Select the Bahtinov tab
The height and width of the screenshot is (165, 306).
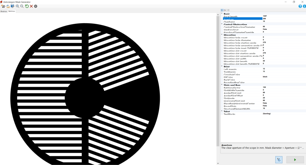(12, 11)
